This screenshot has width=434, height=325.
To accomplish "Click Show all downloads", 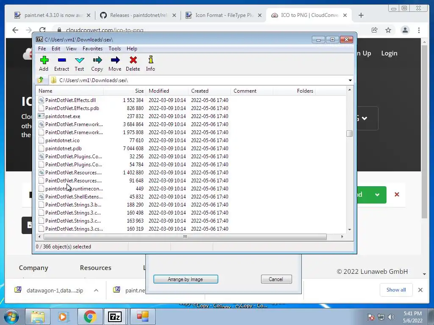I will 396,290.
